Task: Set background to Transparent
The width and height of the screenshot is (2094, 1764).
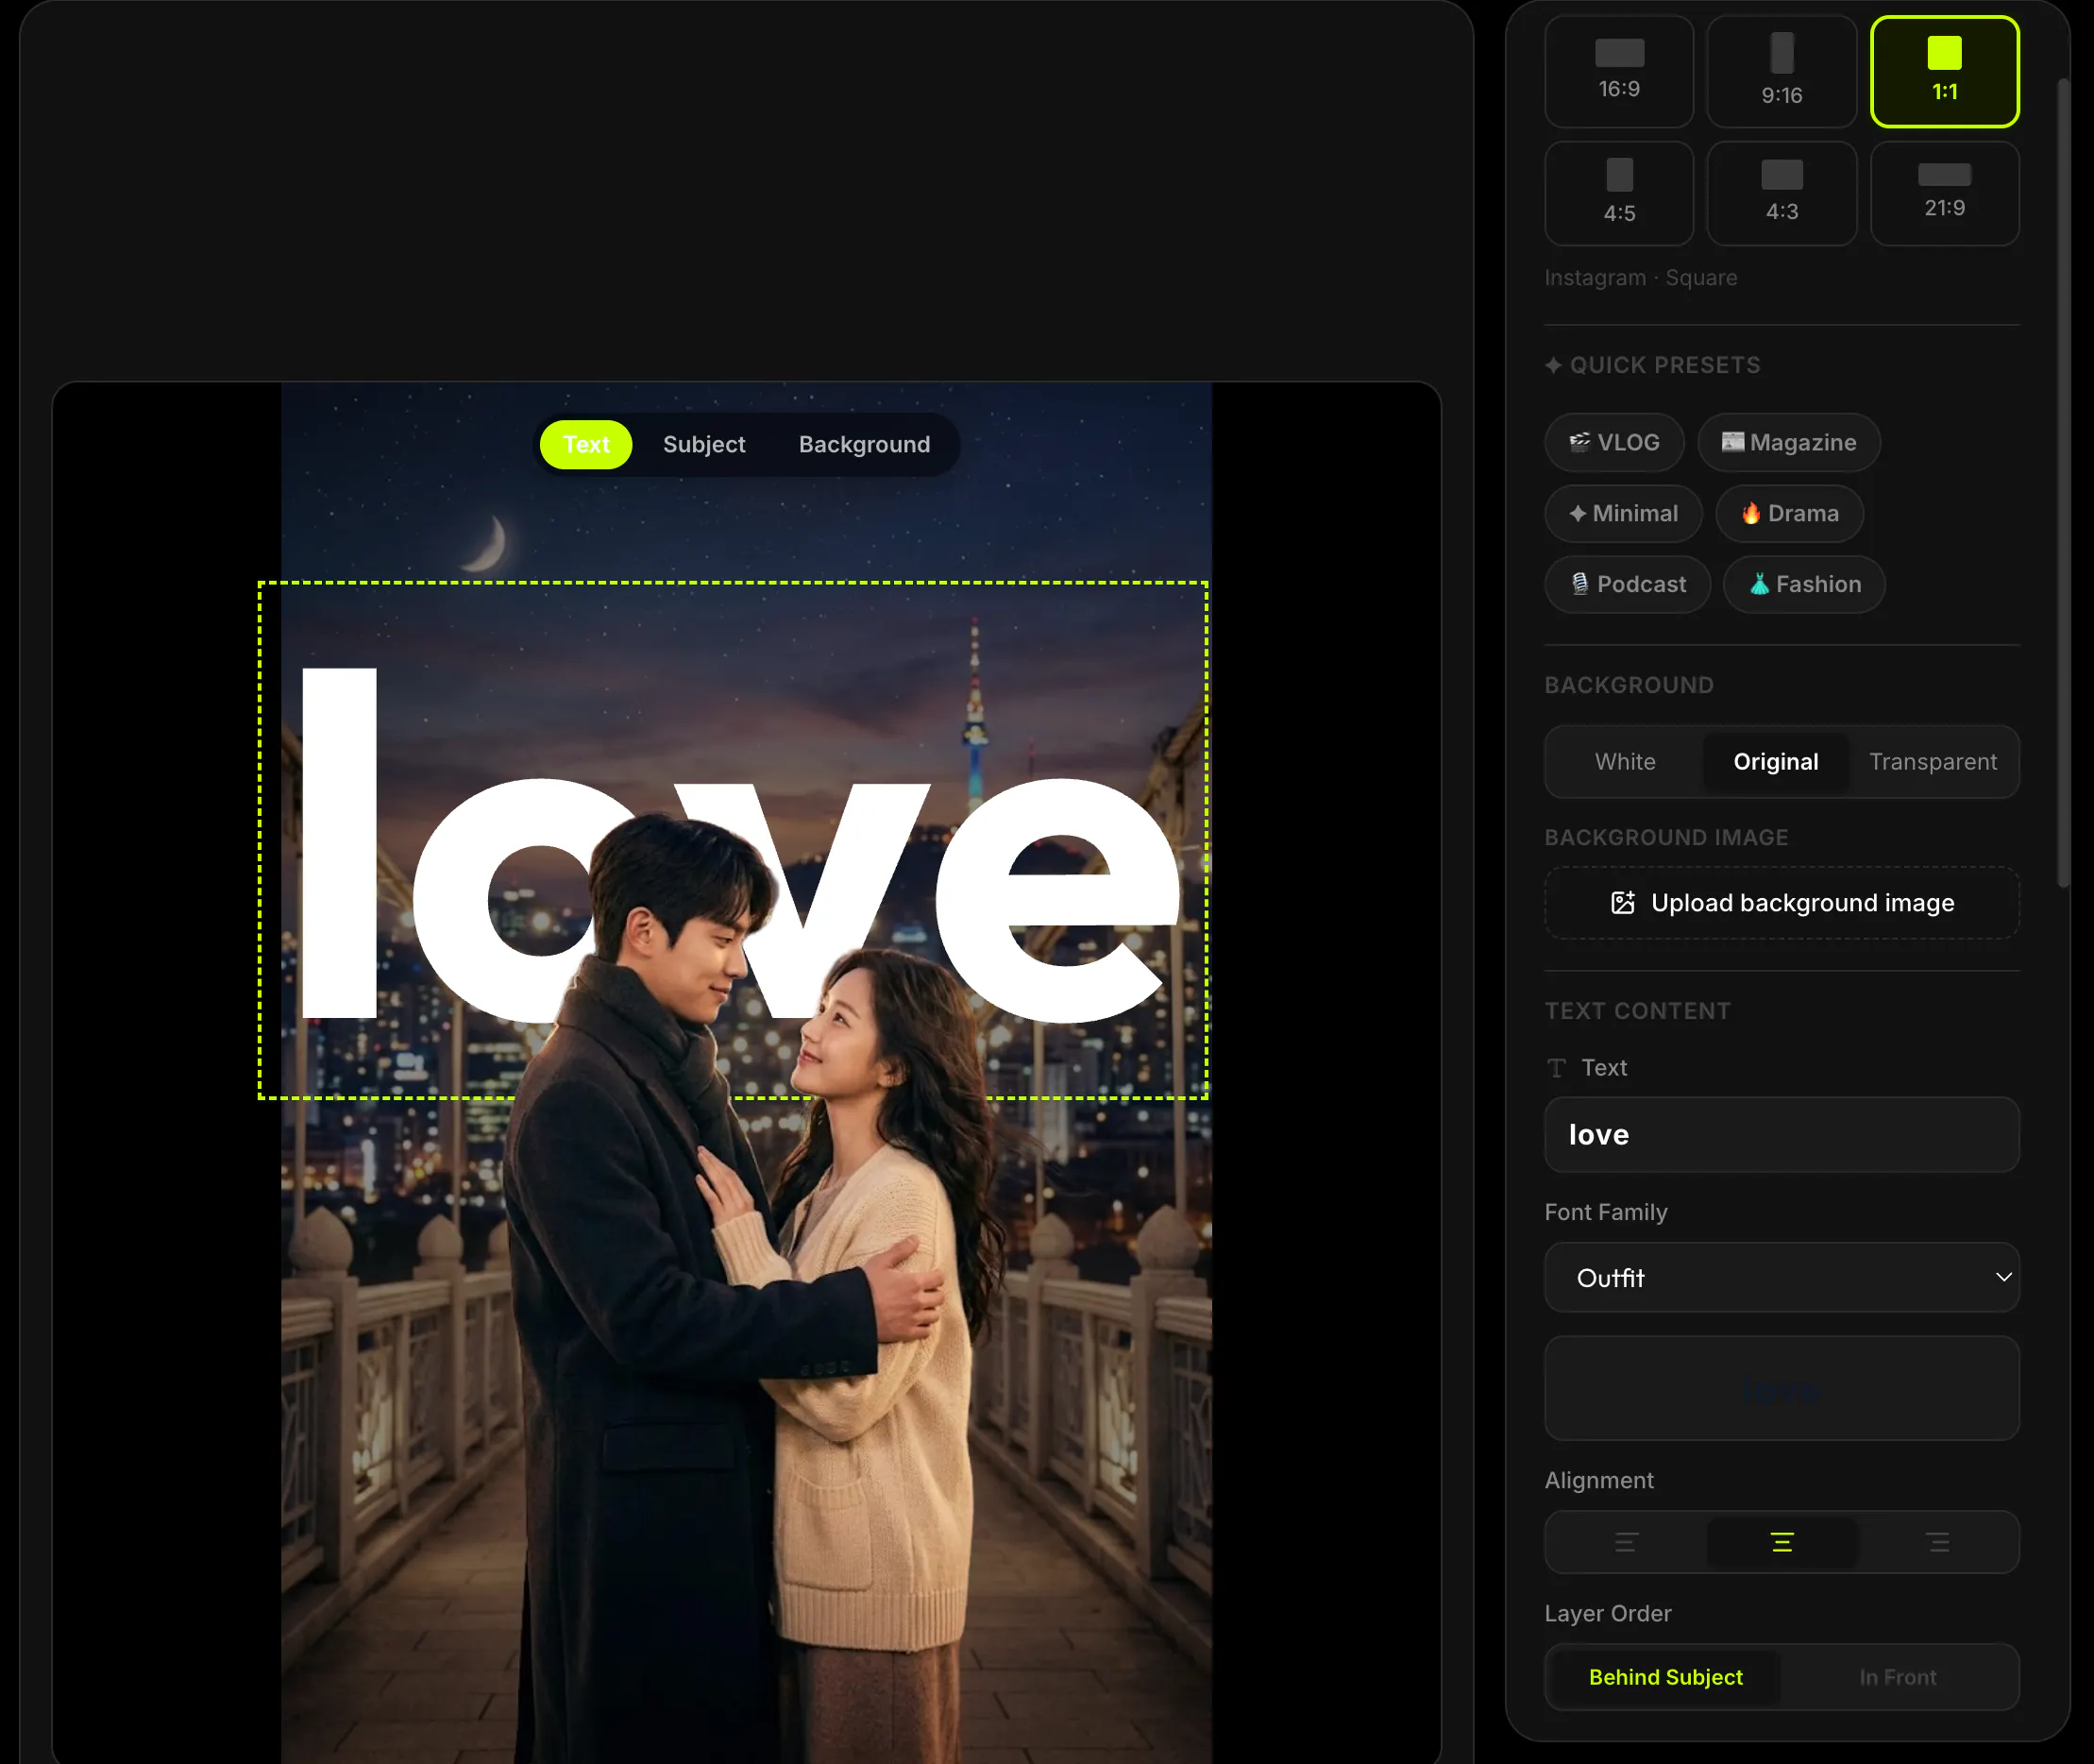Action: pos(1934,762)
